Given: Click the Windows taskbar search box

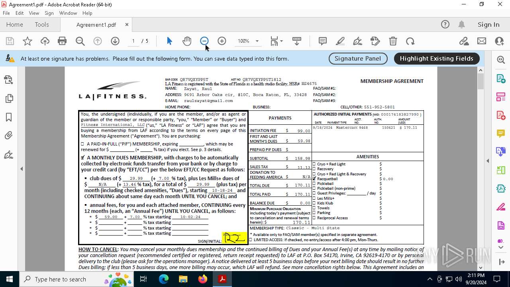Looking at the screenshot, I should click(76, 279).
